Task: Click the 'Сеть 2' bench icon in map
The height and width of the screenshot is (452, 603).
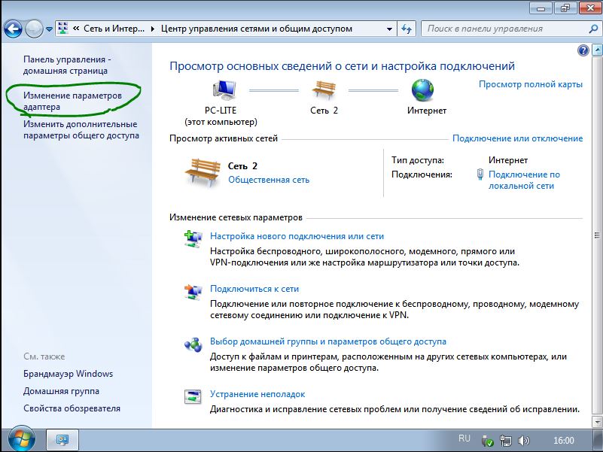Action: pos(324,90)
